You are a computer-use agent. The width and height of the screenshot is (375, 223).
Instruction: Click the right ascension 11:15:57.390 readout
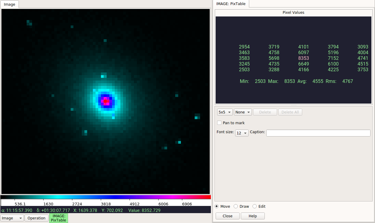pyautogui.click(x=17, y=210)
